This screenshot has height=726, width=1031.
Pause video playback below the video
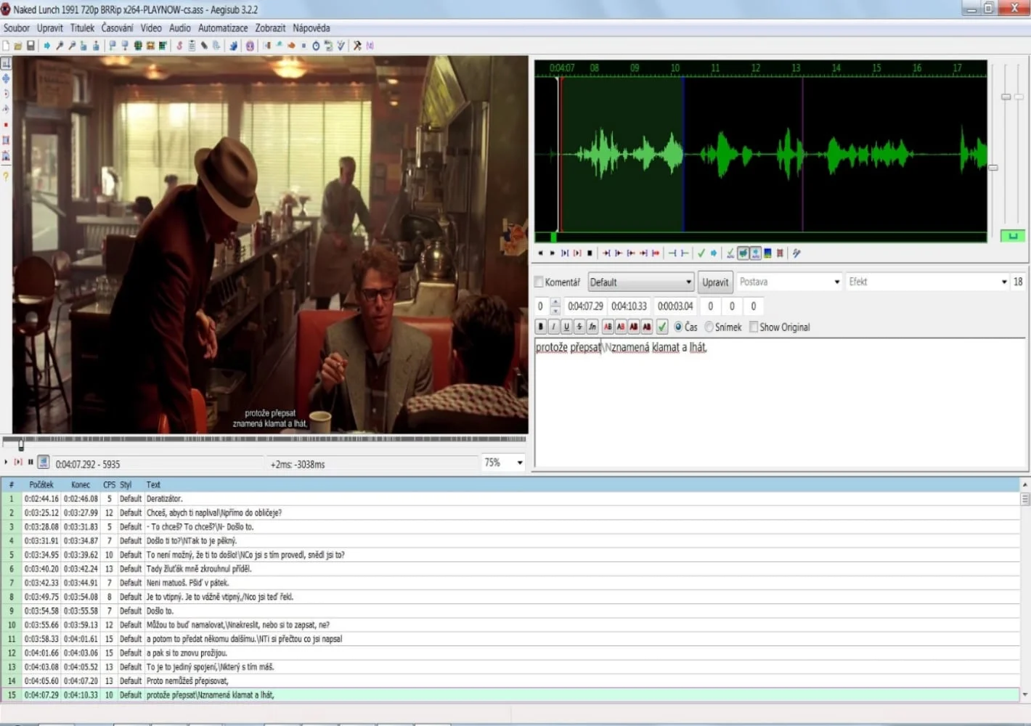(30, 462)
